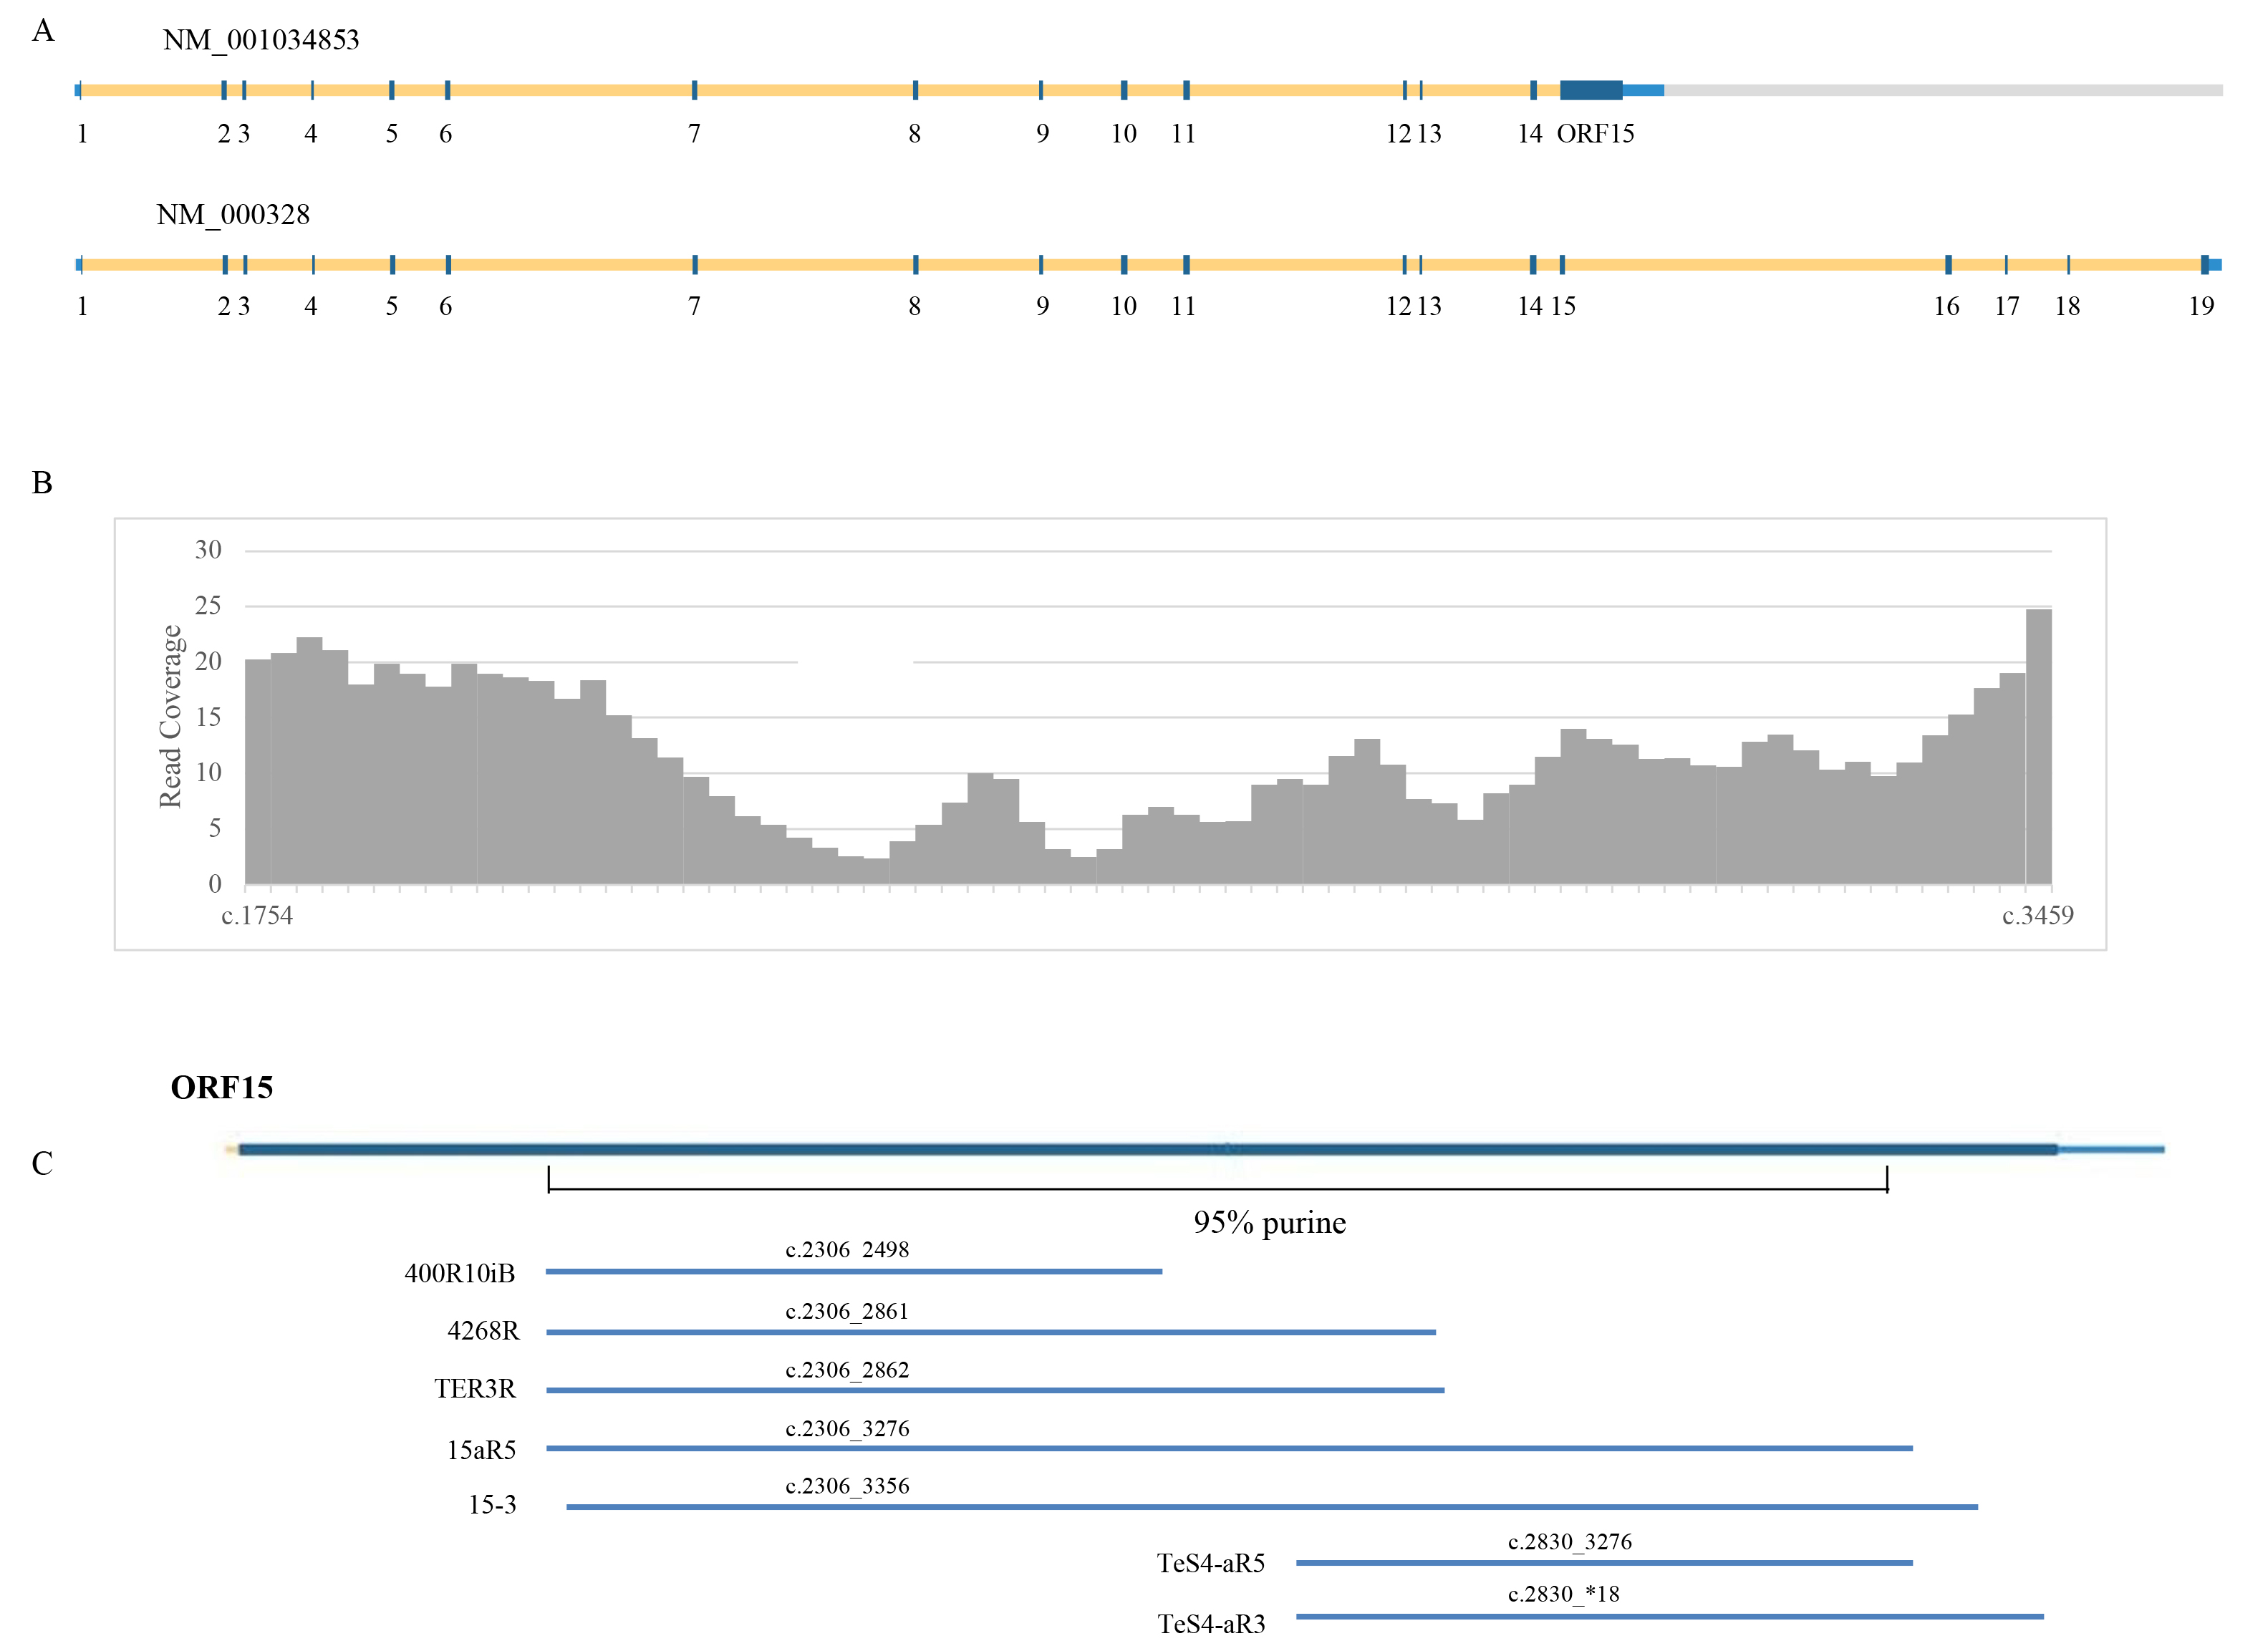Click the c.2306_2861 label above the 4268R line
This screenshot has height=1651, width=2268.
coord(847,1312)
